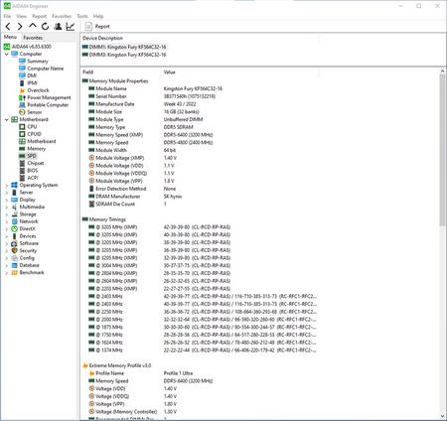Click the vertical scrollbar down arrow
The image size is (447, 421).
(x=442, y=416)
